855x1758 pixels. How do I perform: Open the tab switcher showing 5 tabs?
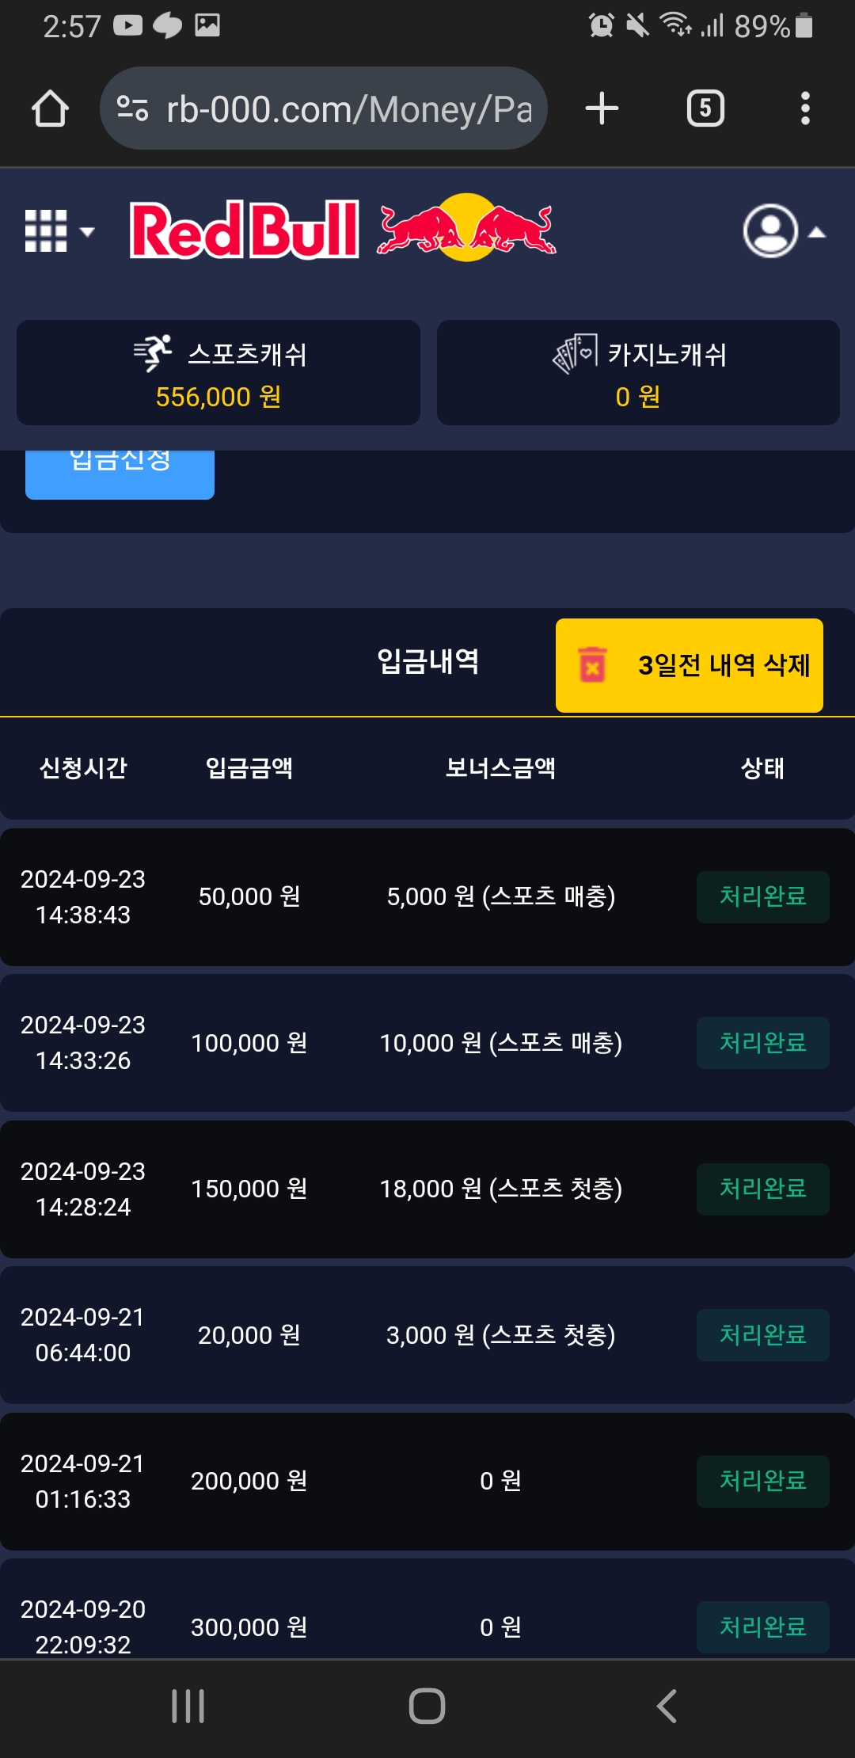705,108
